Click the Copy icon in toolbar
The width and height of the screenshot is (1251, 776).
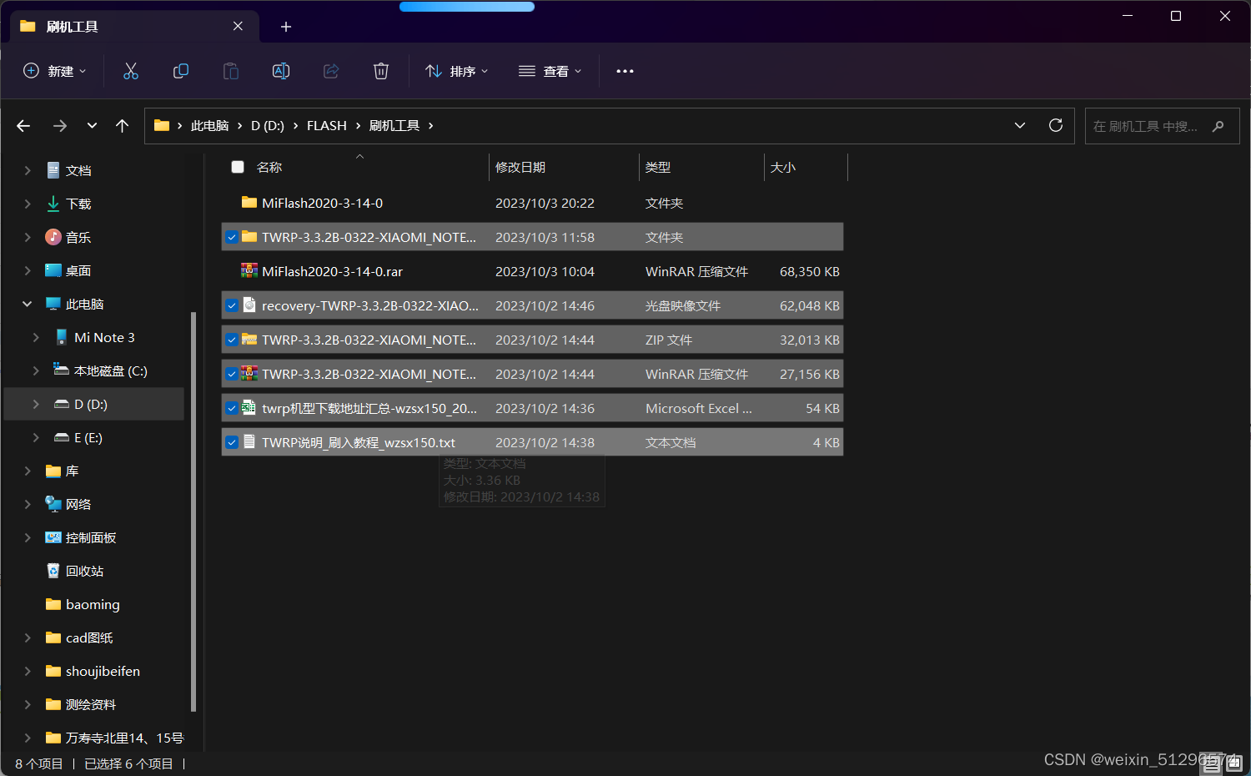coord(181,71)
